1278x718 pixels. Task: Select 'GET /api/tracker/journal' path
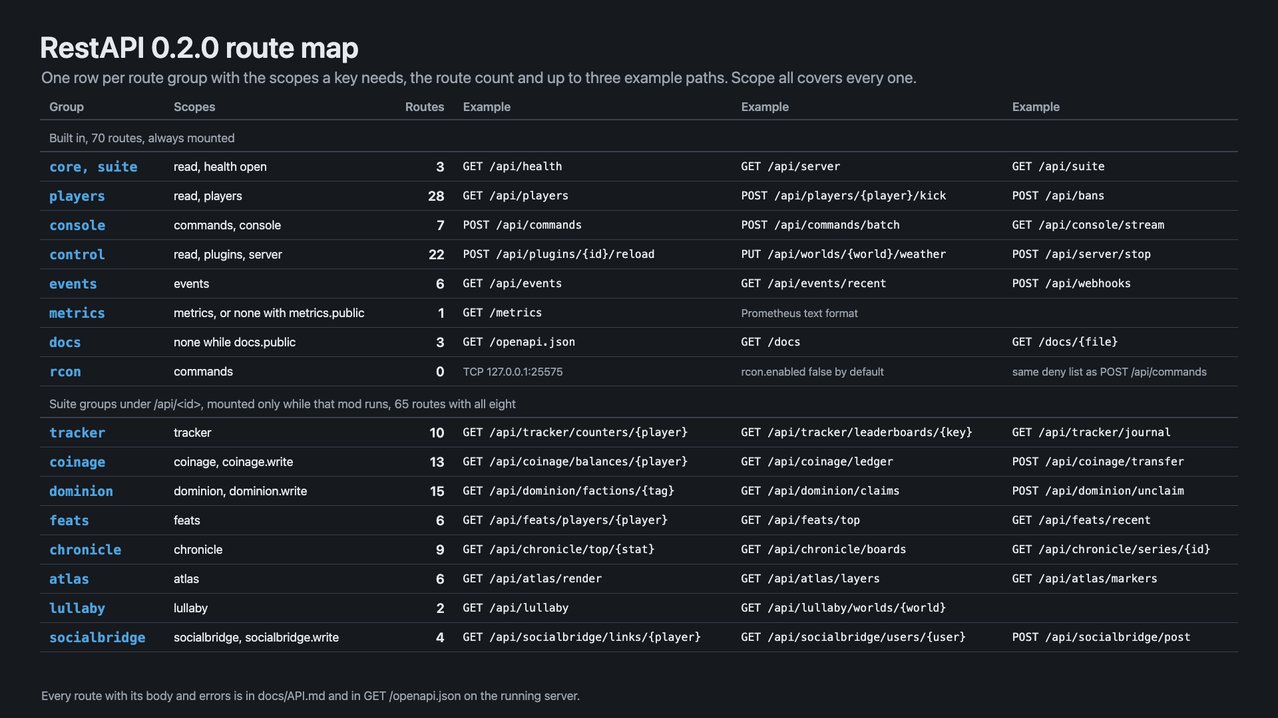pos(1092,432)
